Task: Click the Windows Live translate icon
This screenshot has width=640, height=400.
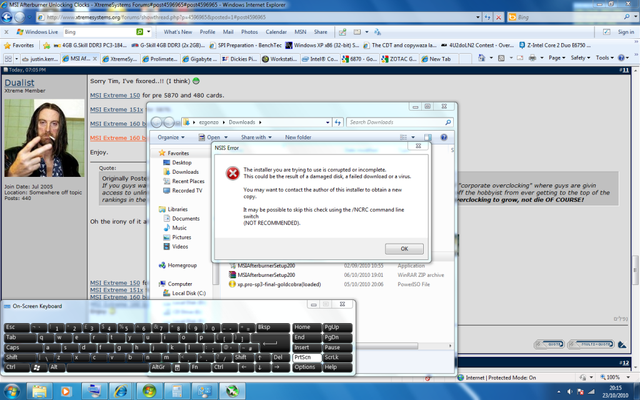Action: pos(377,32)
